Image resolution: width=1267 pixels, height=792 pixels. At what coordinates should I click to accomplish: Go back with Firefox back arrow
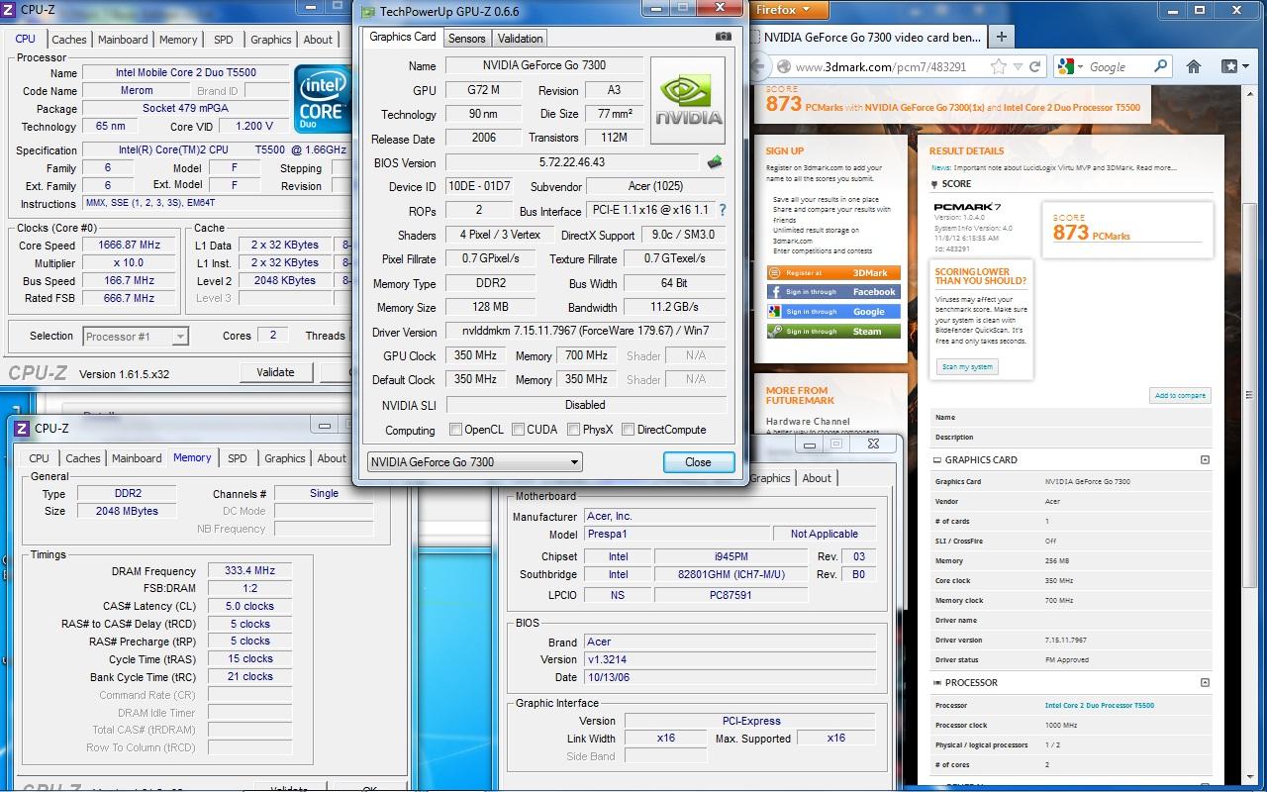coord(760,66)
